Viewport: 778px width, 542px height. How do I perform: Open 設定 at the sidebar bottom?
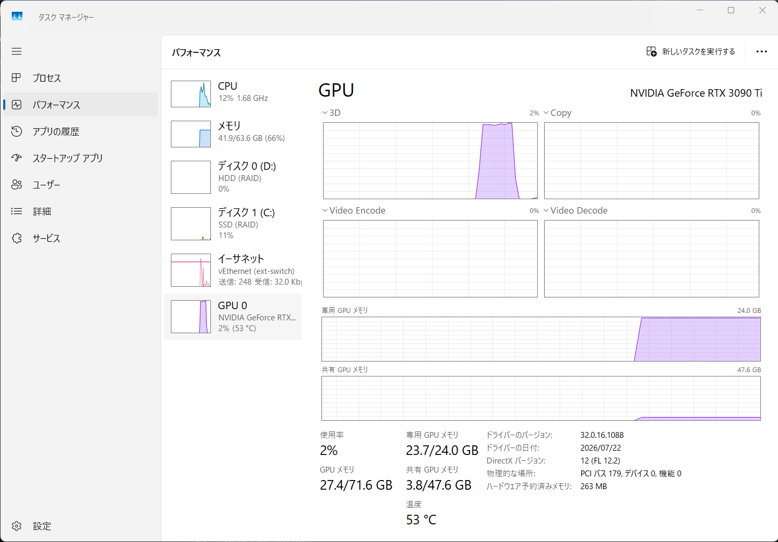click(x=81, y=526)
